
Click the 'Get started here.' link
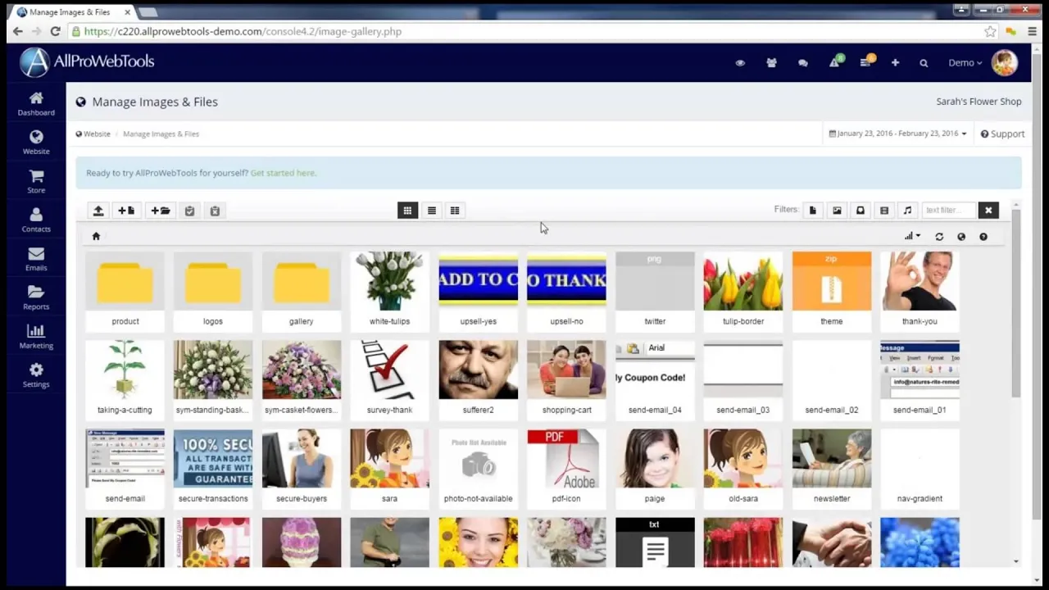[x=284, y=173]
